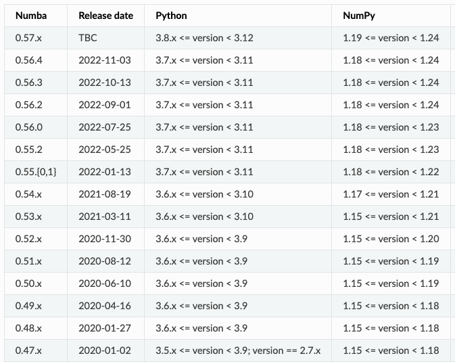Click the 2020-11-30 release date cell

(x=105, y=239)
